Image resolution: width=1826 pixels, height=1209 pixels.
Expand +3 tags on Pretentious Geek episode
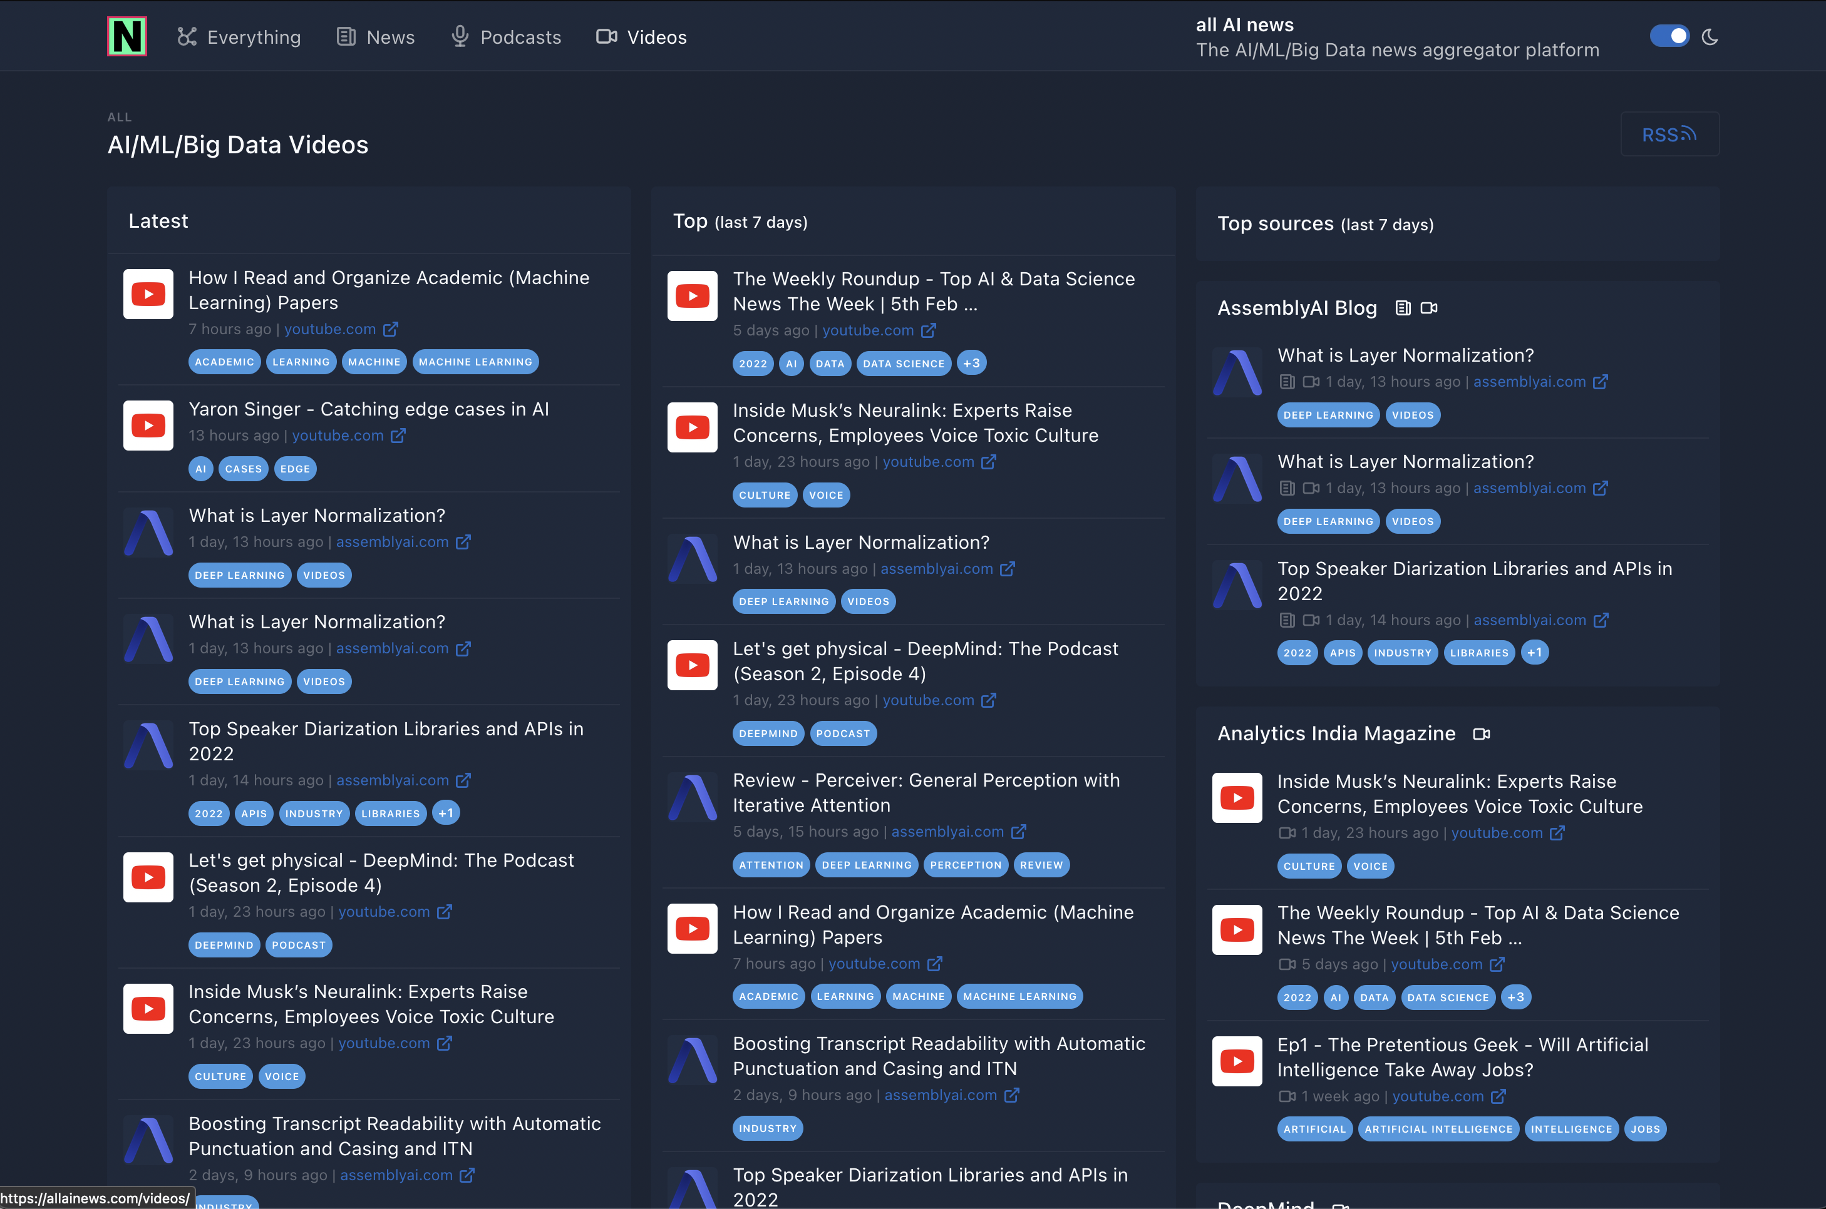coord(1515,997)
